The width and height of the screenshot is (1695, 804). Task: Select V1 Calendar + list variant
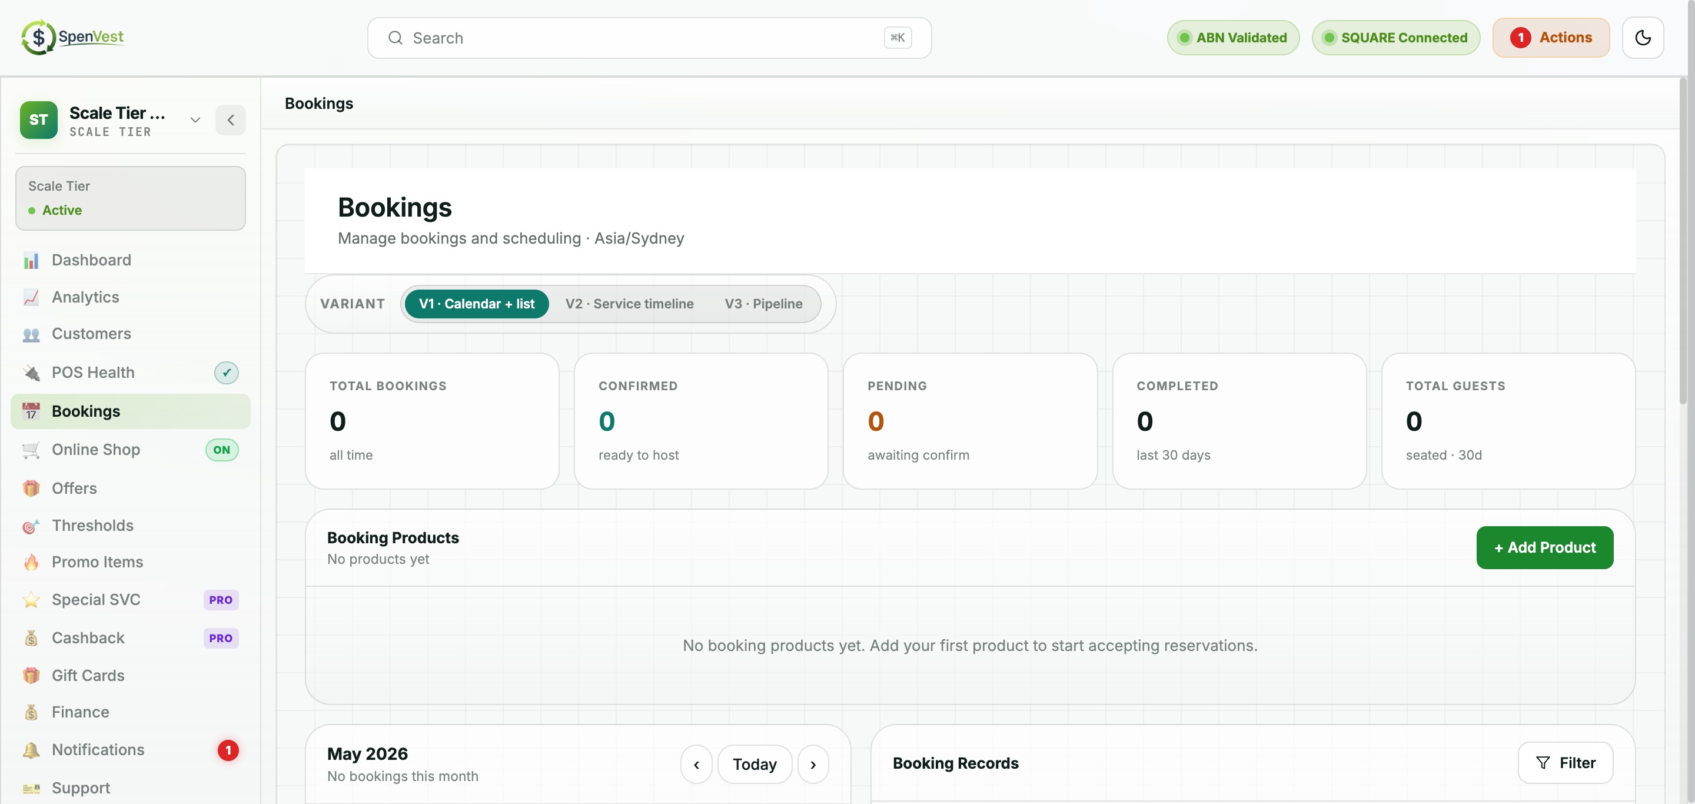476,304
